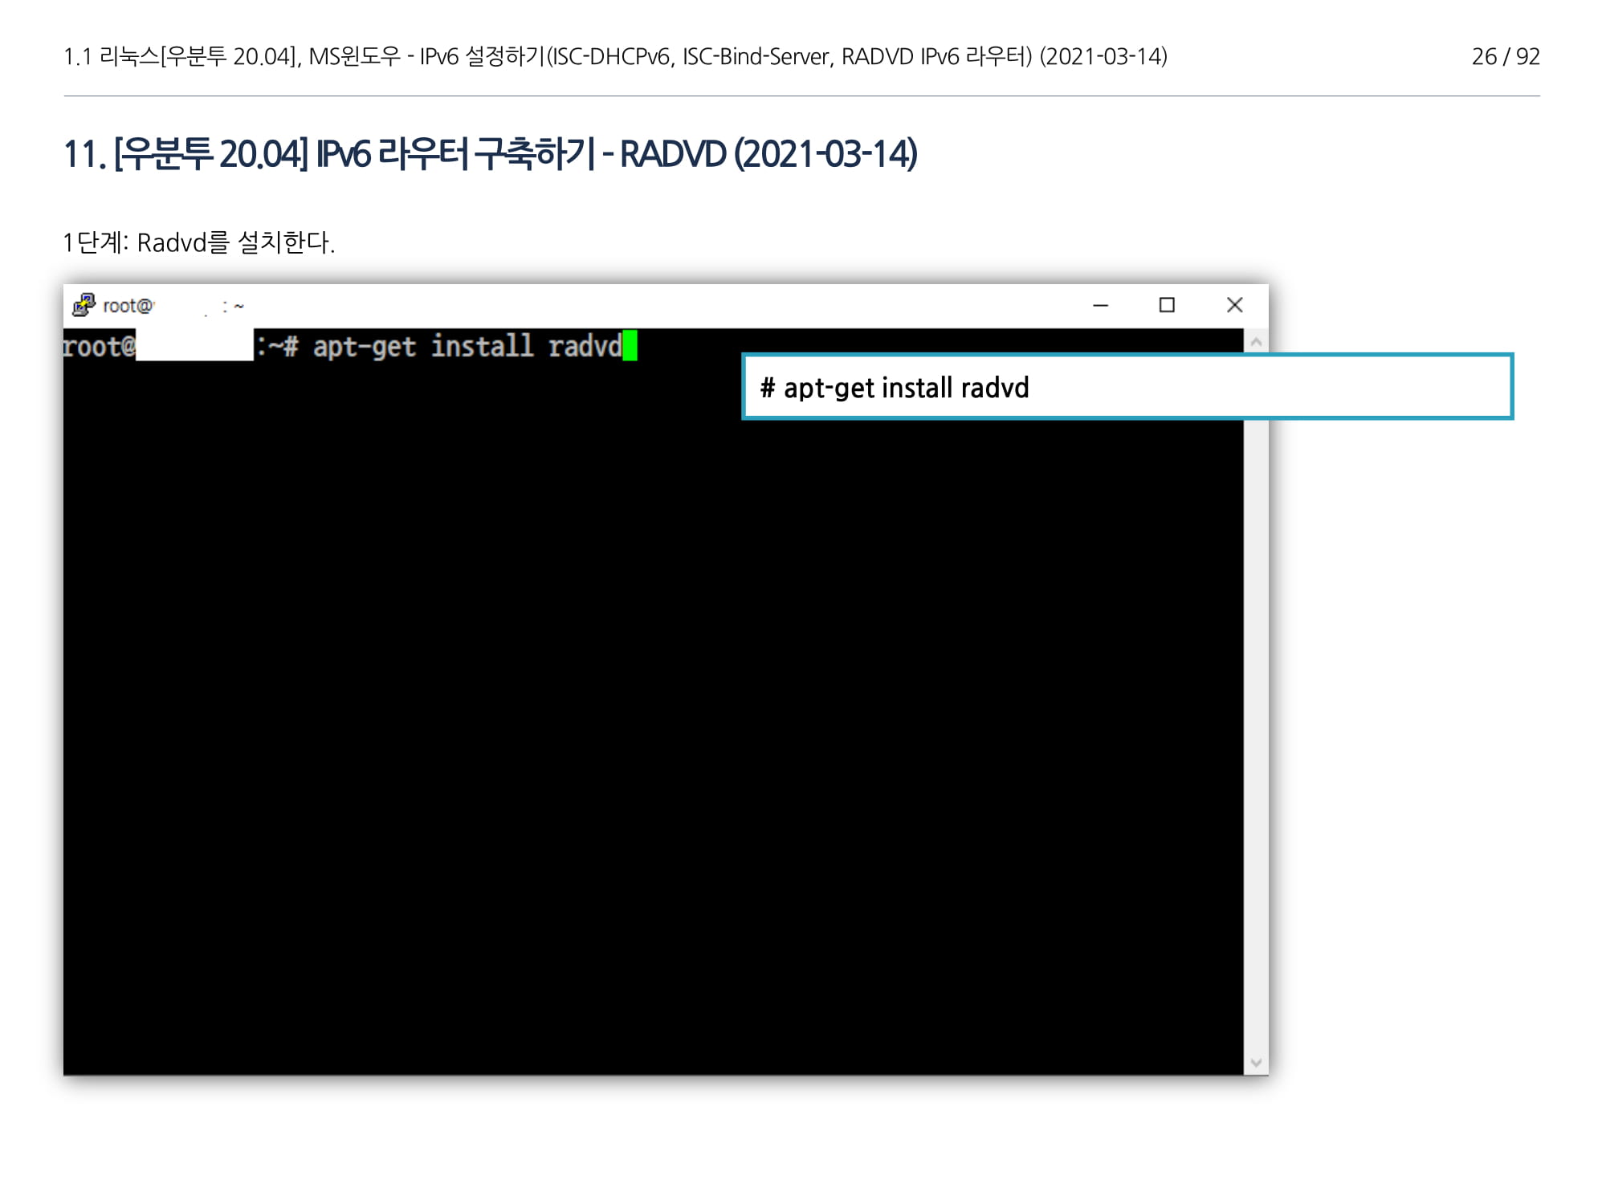Click the scrollbar down arrow in terminal
Screen dimensions: 1606x1204
(1256, 1063)
